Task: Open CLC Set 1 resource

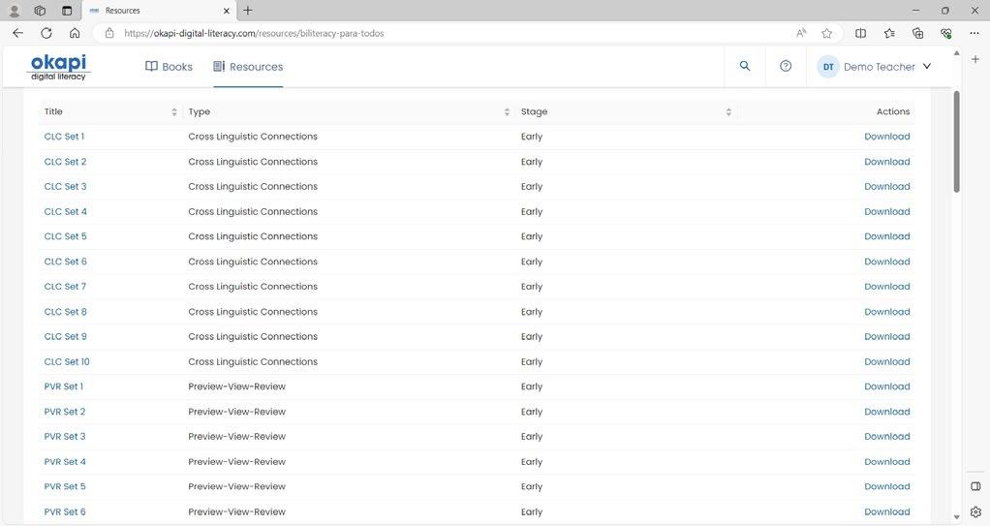Action: pos(64,137)
